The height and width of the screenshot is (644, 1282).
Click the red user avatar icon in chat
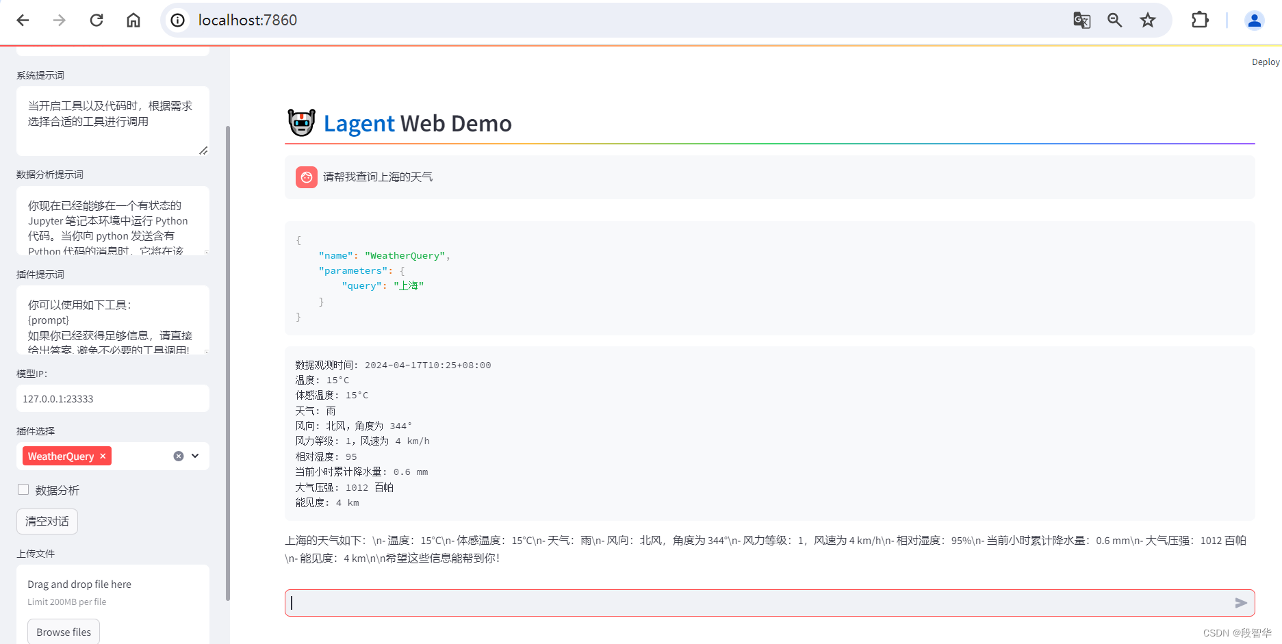[307, 177]
